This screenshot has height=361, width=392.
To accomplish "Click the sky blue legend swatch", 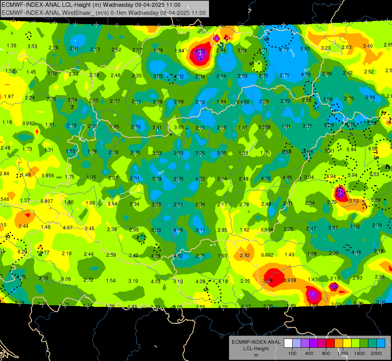I will pos(381,343).
